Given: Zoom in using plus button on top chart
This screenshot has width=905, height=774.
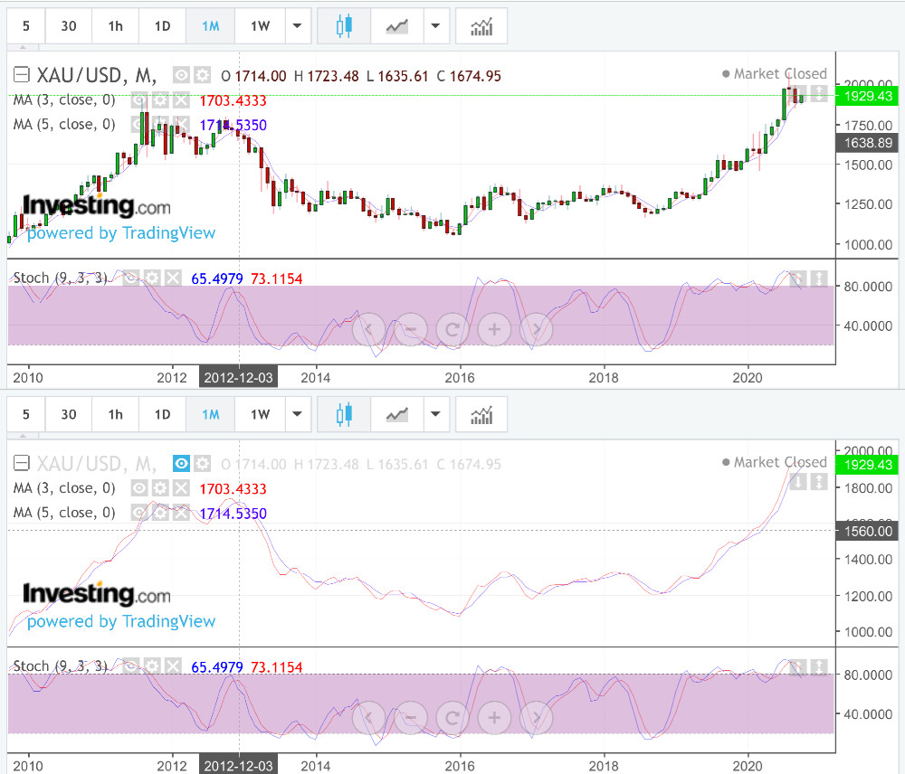Looking at the screenshot, I should [x=494, y=329].
